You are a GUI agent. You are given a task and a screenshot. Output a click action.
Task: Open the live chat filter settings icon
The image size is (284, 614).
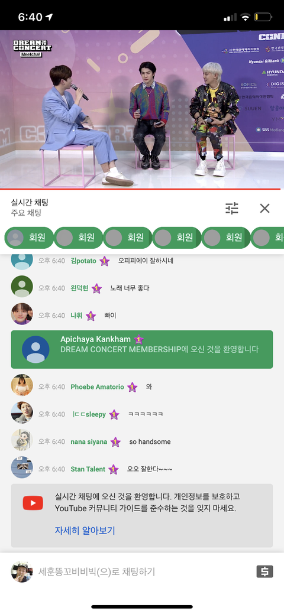pos(232,209)
